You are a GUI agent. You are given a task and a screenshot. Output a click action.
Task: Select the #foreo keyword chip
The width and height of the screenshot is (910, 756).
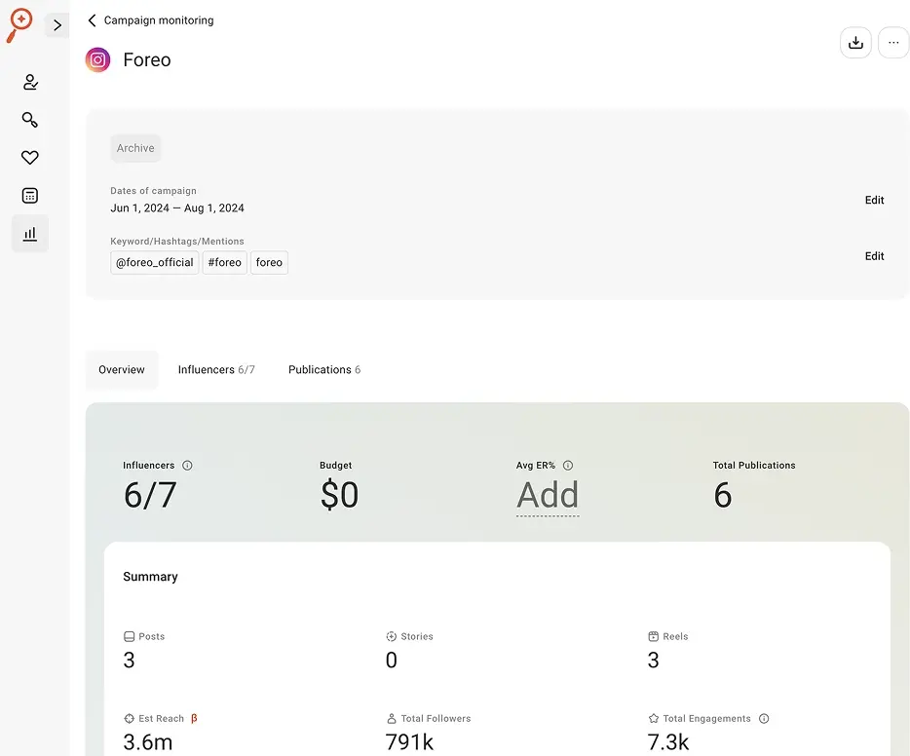[x=224, y=262]
